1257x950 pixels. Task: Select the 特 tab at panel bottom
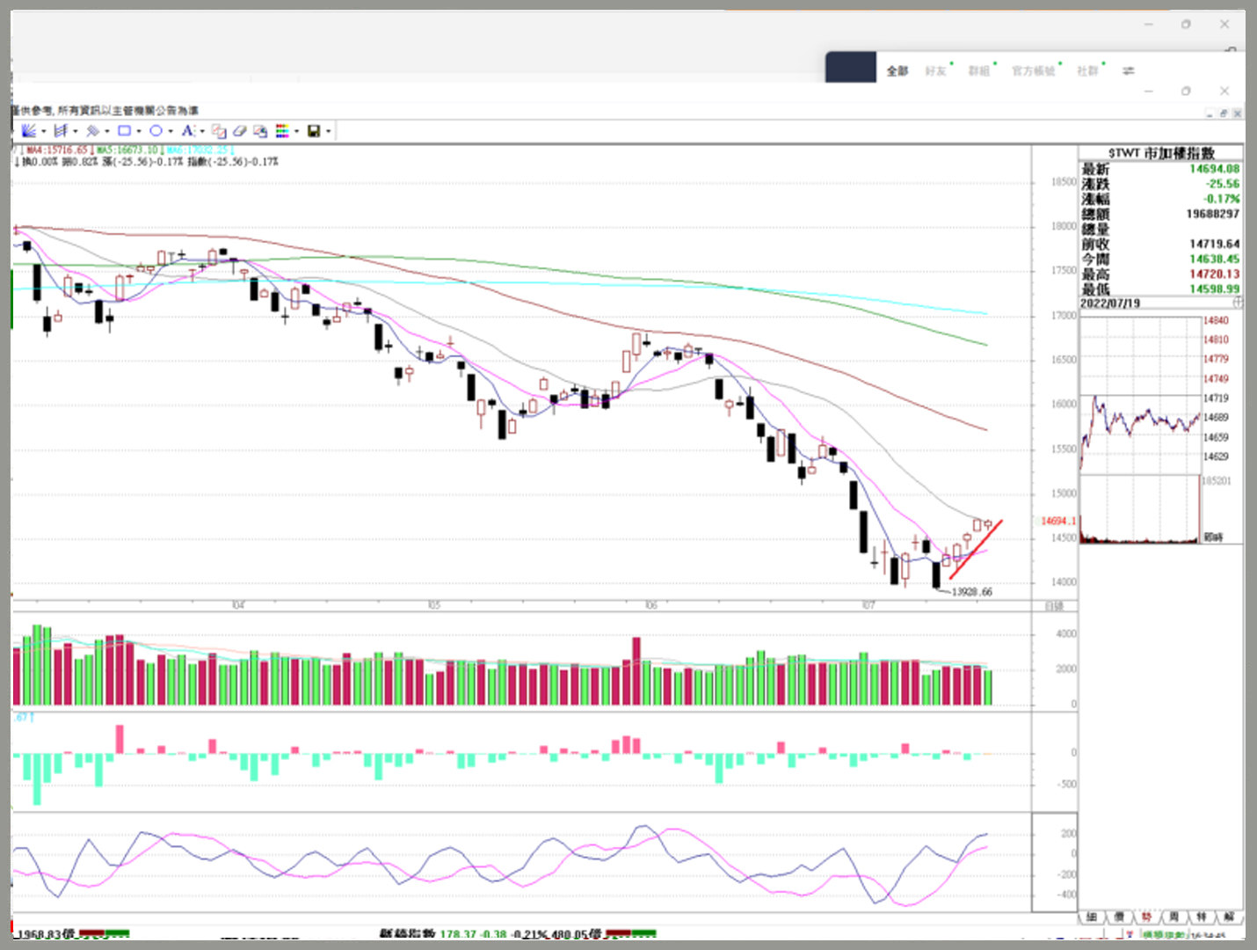(x=1201, y=917)
